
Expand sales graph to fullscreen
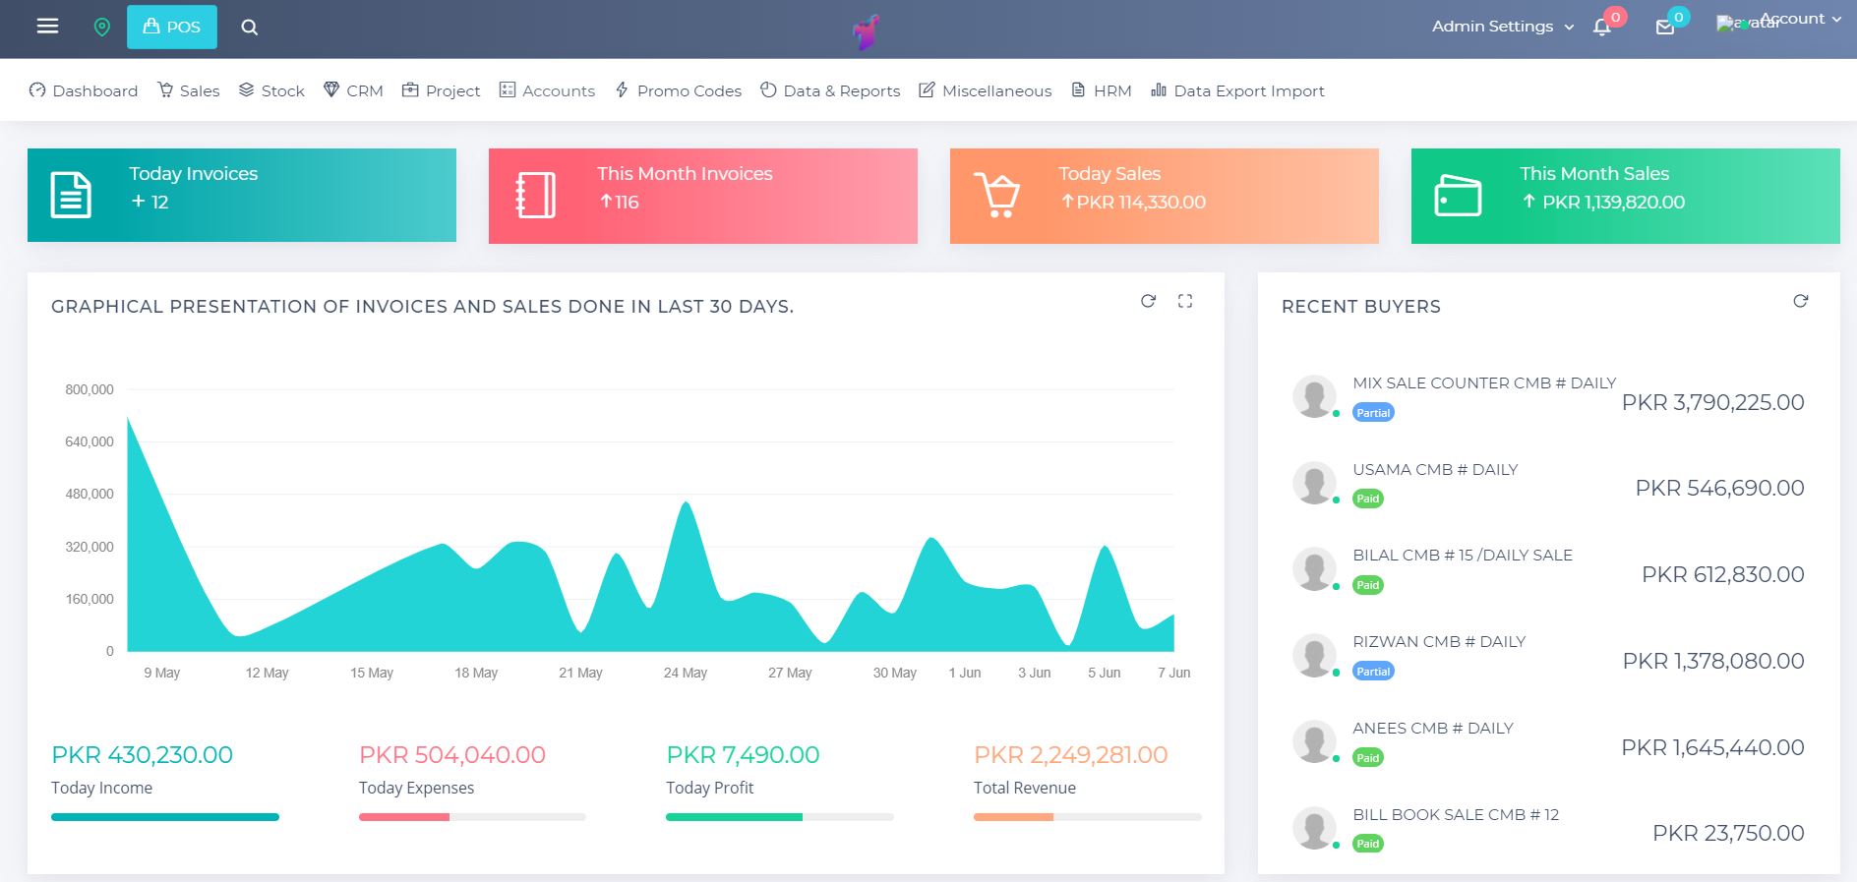1185,301
